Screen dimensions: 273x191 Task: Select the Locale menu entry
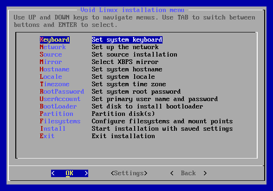pos(51,77)
